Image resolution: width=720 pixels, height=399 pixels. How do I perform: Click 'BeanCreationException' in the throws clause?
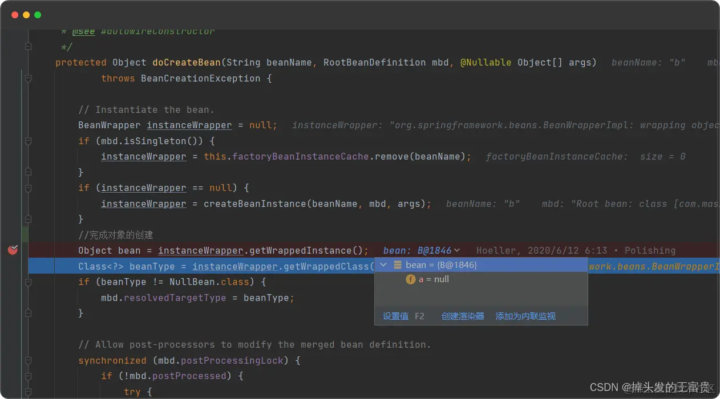[200, 79]
